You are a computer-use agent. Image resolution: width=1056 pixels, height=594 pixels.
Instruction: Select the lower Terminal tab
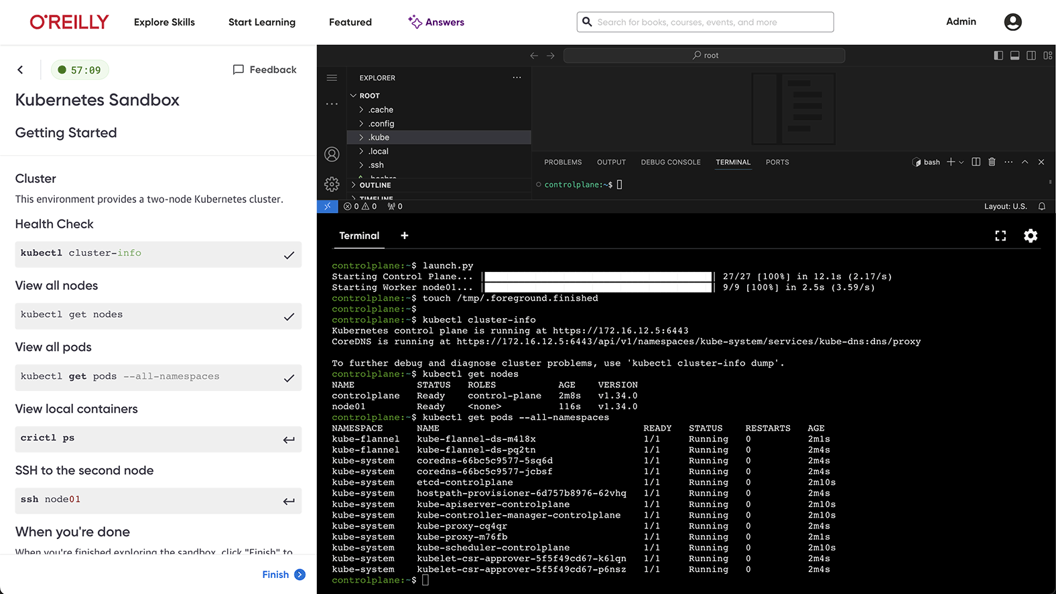point(359,236)
